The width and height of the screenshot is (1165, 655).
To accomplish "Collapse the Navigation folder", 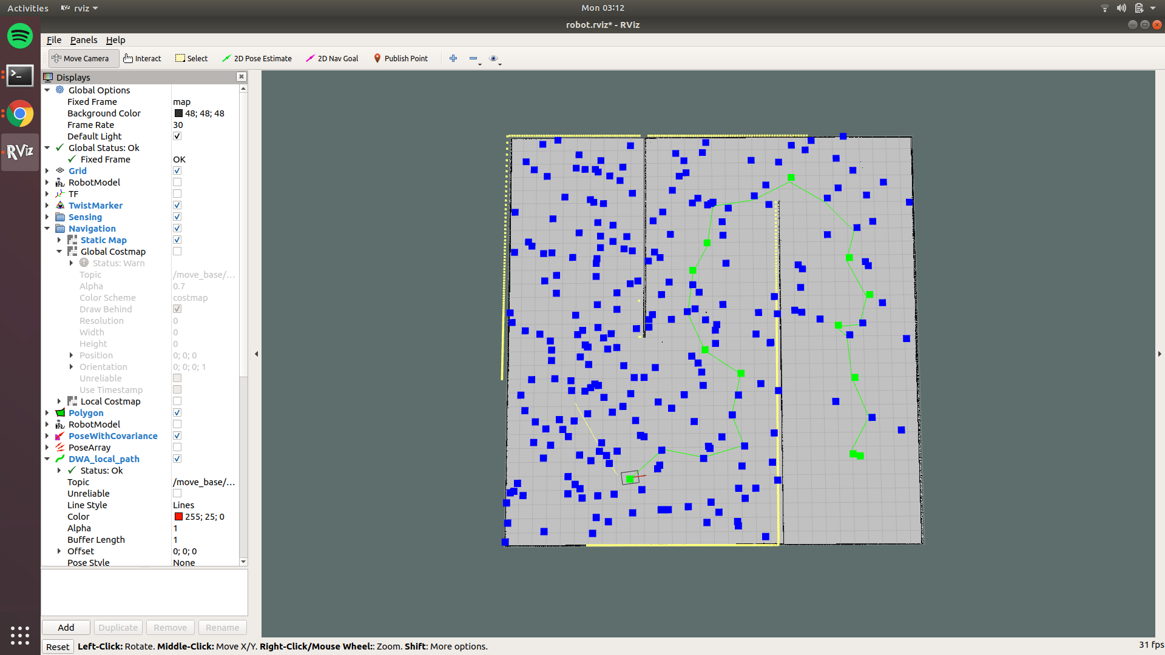I will (47, 229).
